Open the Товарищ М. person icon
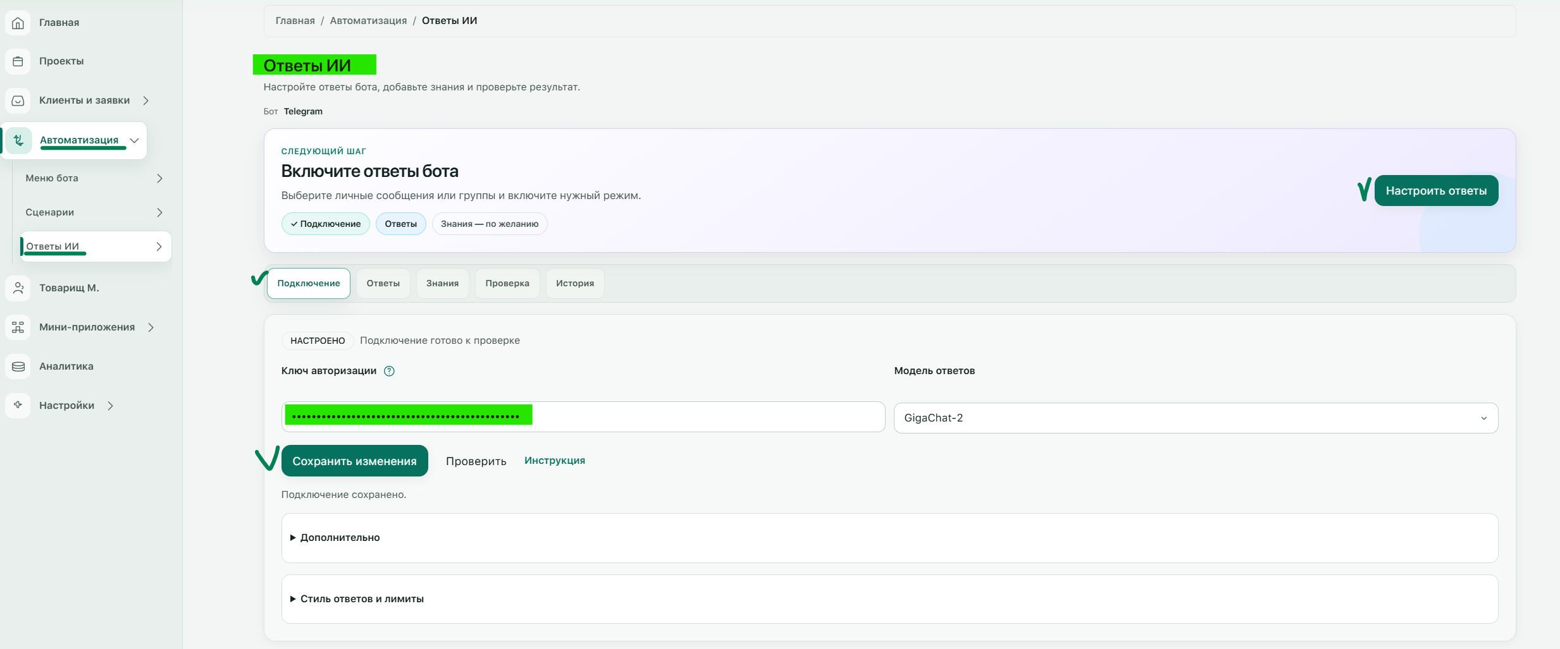The image size is (1560, 649). pyautogui.click(x=18, y=288)
